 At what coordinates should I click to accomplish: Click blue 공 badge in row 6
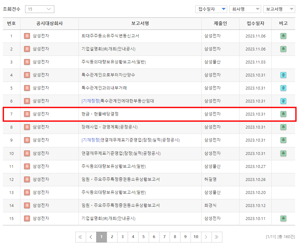(283, 101)
